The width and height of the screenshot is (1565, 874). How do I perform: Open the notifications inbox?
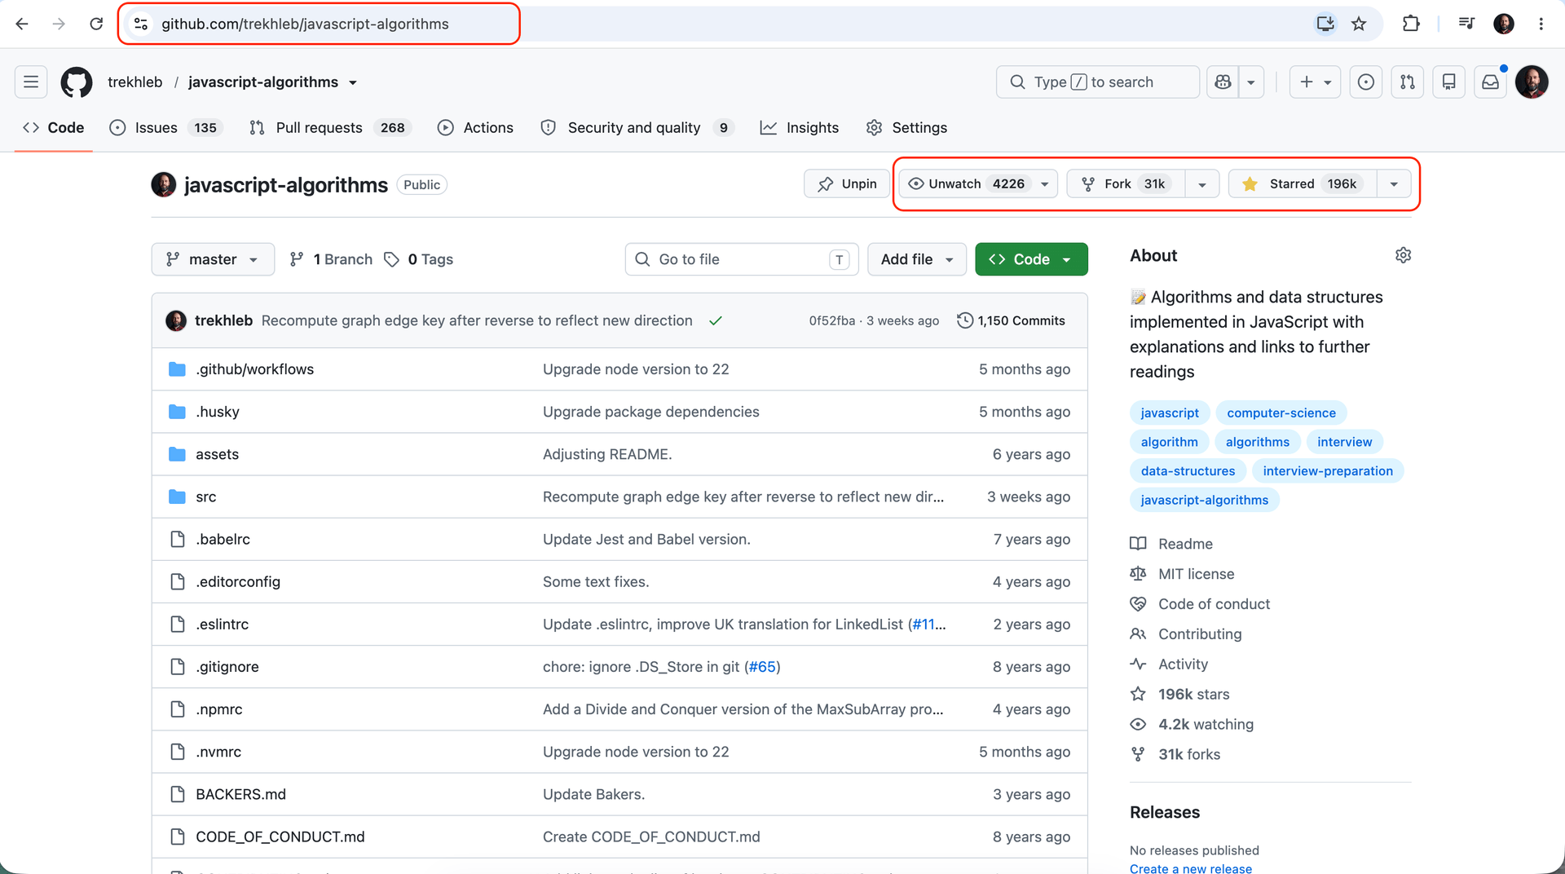click(x=1491, y=82)
